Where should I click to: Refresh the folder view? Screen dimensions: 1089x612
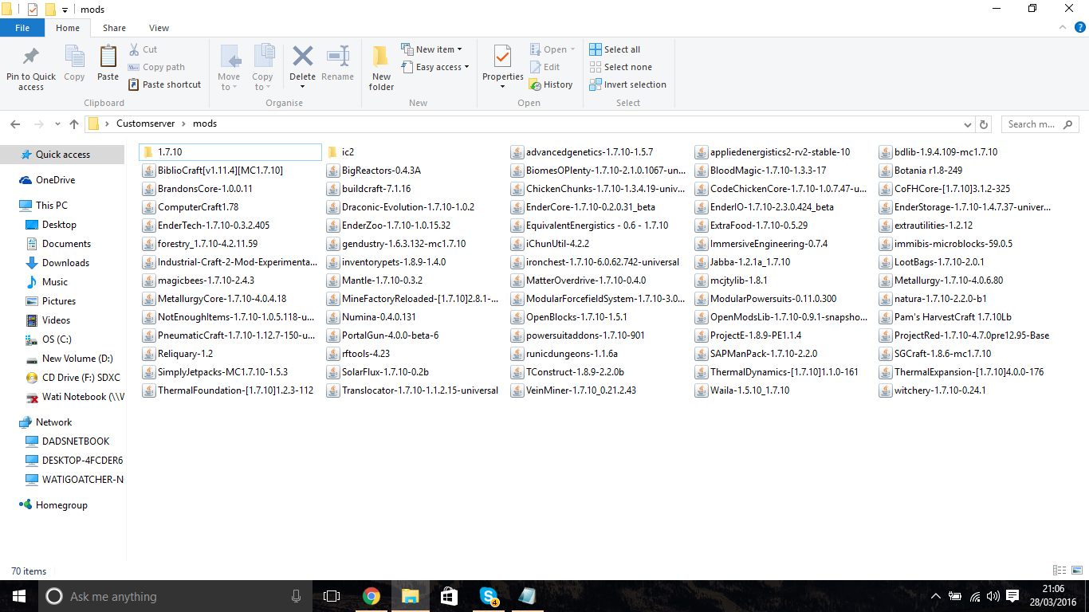click(x=983, y=124)
